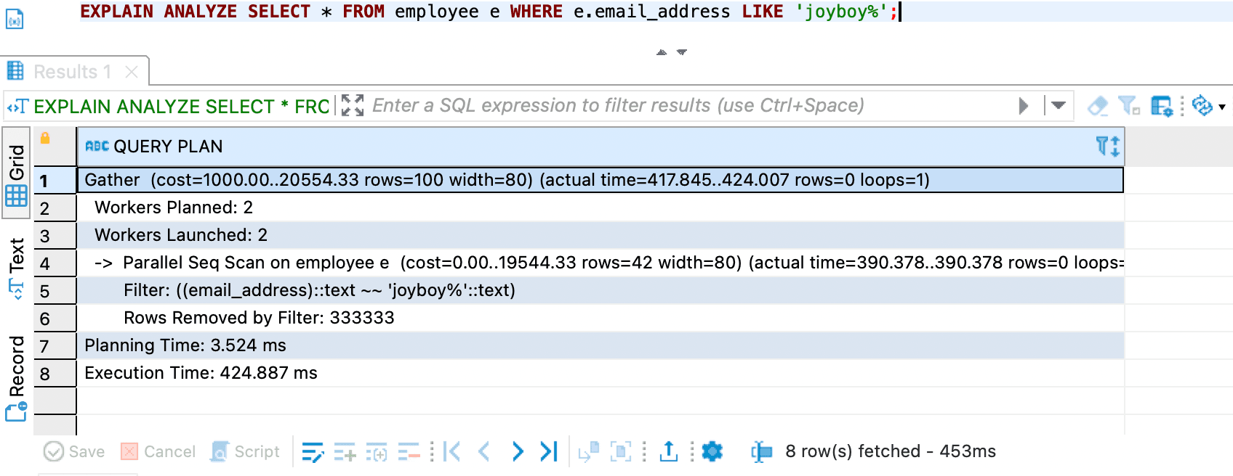
Task: Click row number 1 header
Action: (55, 181)
